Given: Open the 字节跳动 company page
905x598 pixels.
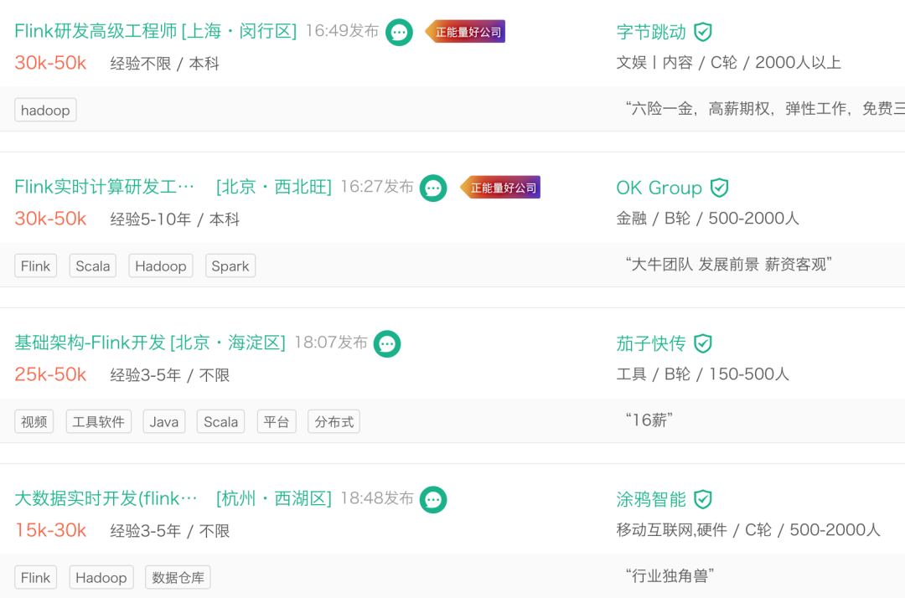Looking at the screenshot, I should (x=651, y=33).
